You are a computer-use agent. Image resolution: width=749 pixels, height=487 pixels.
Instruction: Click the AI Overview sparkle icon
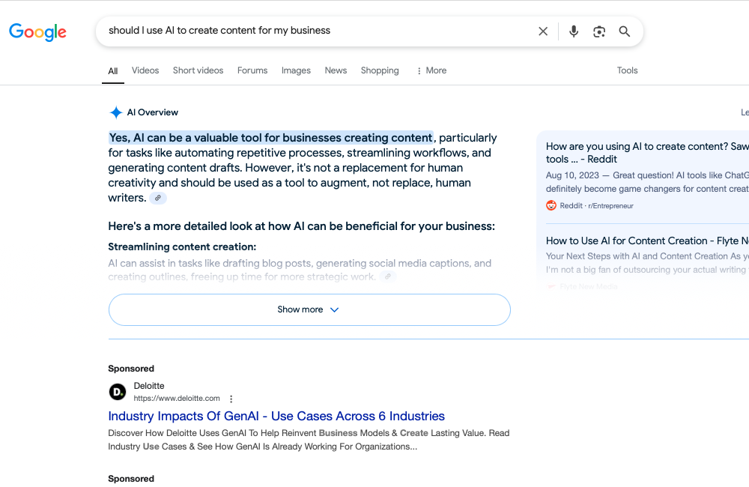coord(115,112)
